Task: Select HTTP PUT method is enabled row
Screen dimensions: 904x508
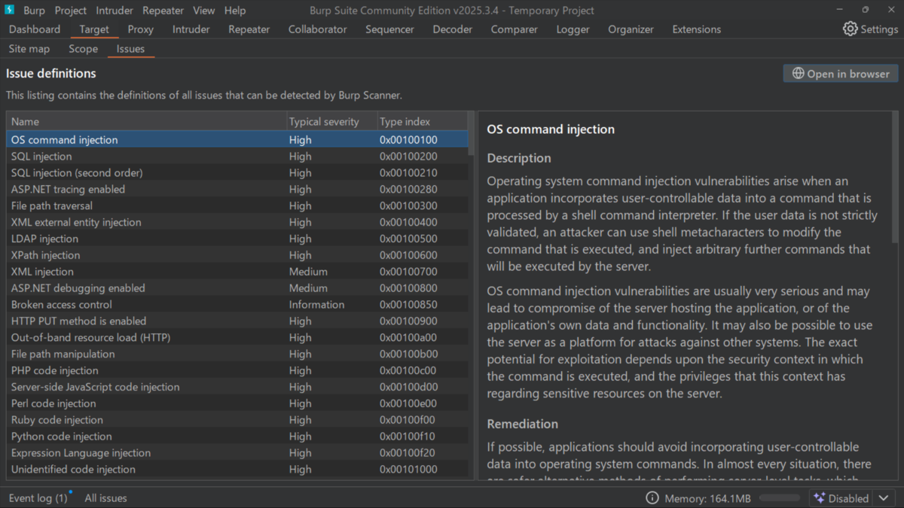Action: (x=237, y=321)
